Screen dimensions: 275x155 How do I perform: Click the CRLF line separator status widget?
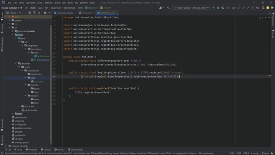(239, 153)
